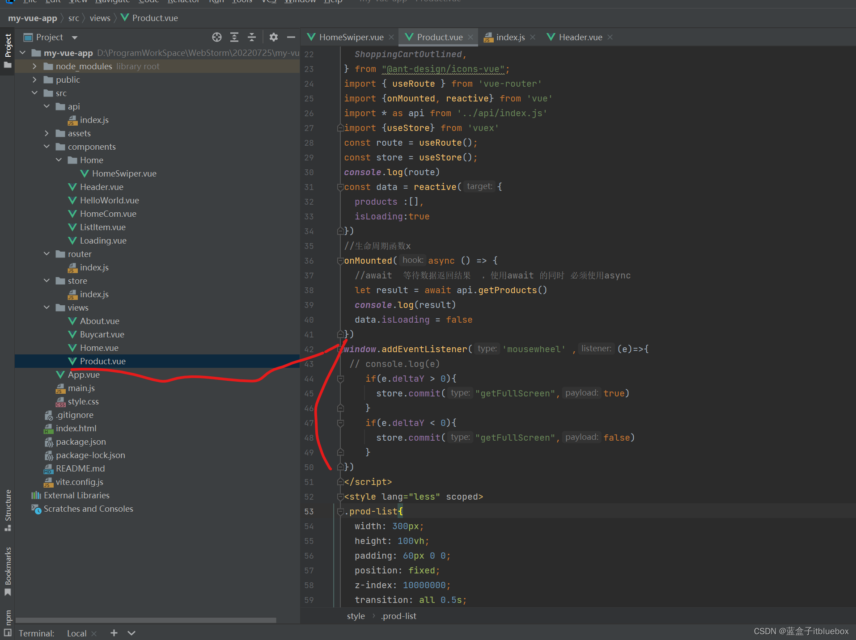This screenshot has height=640, width=856.
Task: Open the Bookmarks side tool window
Action: [x=8, y=571]
